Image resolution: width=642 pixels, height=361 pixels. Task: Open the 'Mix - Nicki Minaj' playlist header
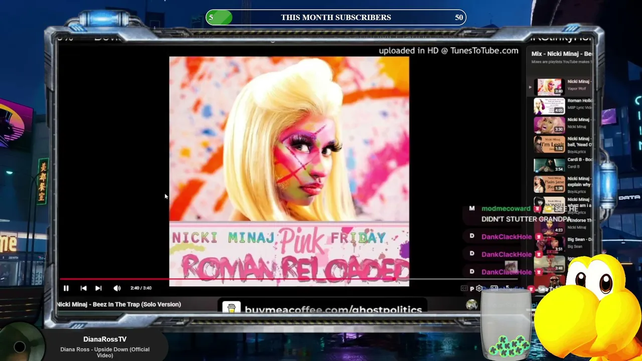(x=562, y=54)
